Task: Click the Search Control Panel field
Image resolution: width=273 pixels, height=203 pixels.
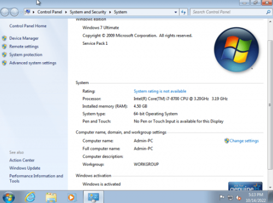Action: pyautogui.click(x=228, y=12)
